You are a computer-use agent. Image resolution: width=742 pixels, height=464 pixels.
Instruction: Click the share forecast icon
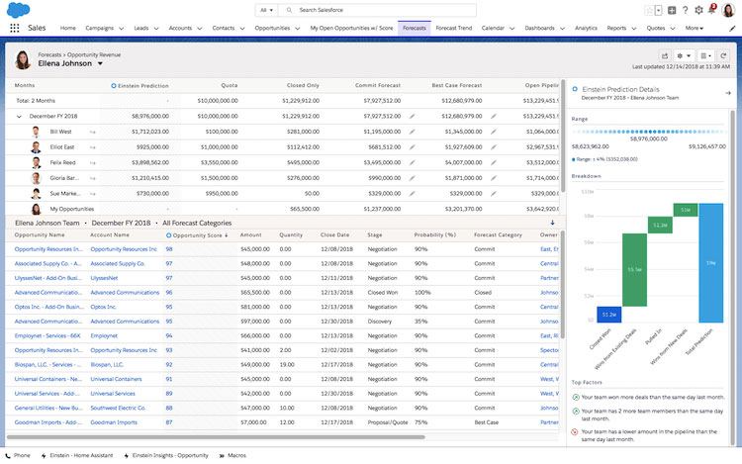tap(665, 56)
